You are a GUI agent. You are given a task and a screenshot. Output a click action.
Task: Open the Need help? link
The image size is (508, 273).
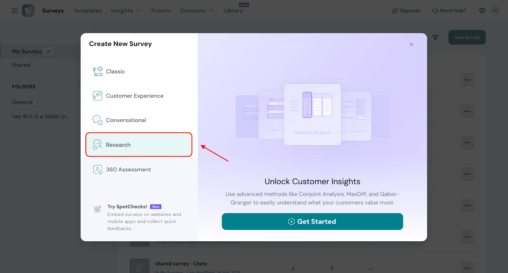[449, 10]
